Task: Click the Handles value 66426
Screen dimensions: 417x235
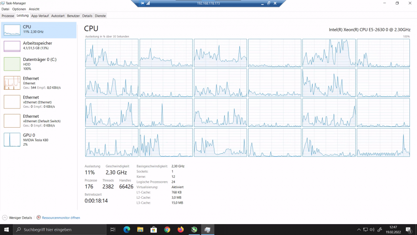Action: pyautogui.click(x=126, y=187)
